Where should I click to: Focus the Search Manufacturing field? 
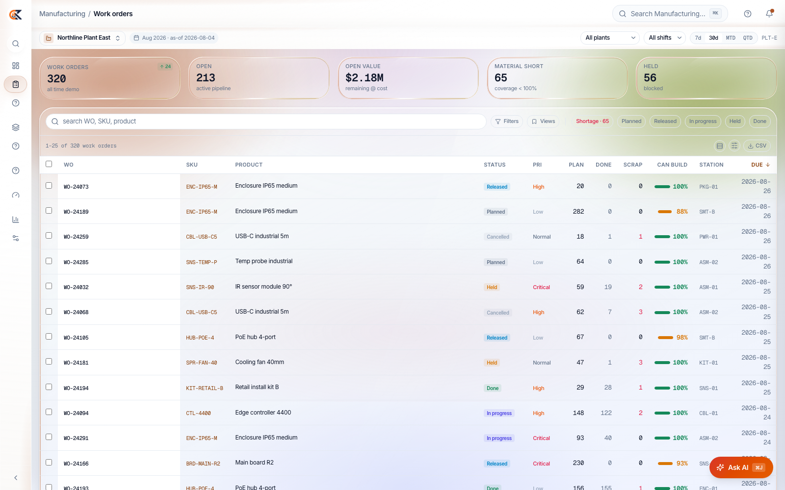click(670, 14)
